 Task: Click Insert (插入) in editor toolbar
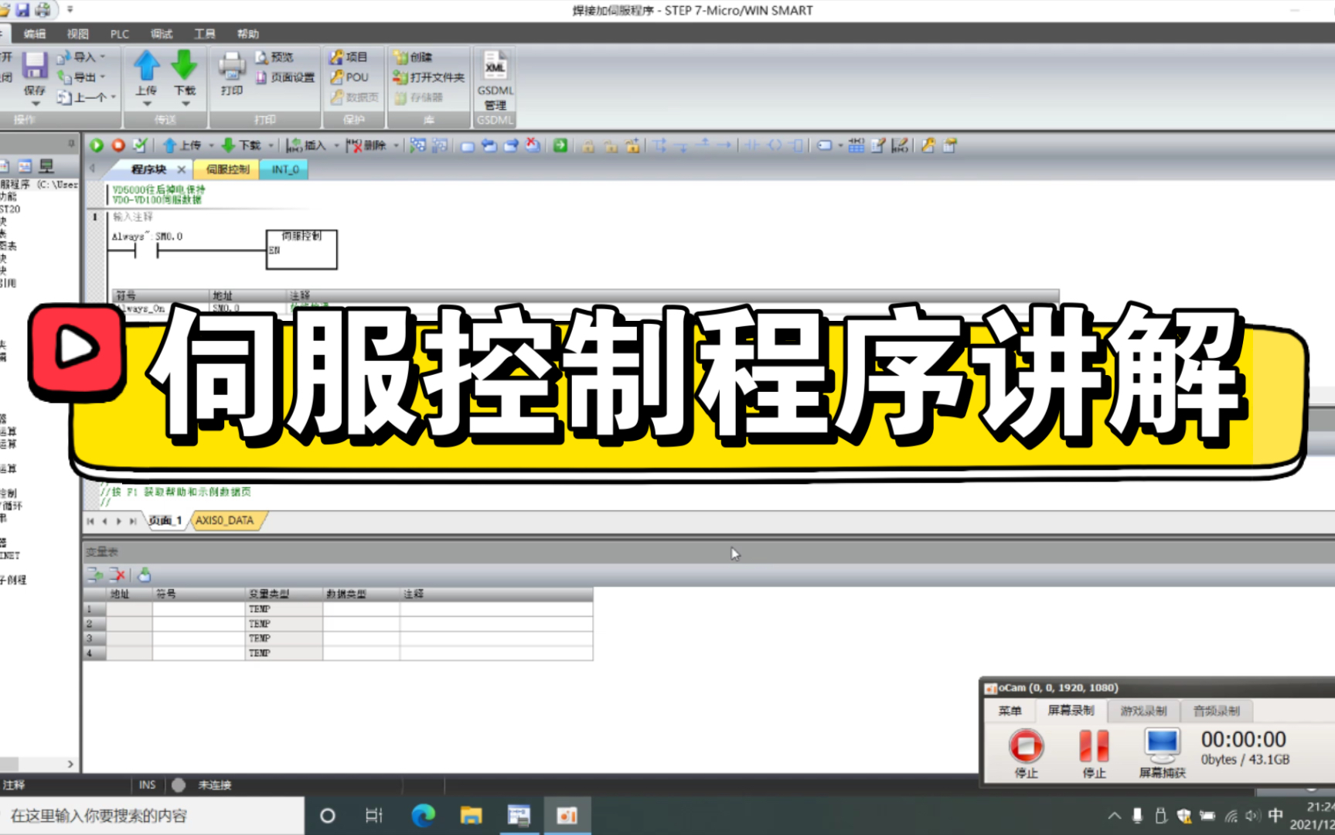point(306,145)
